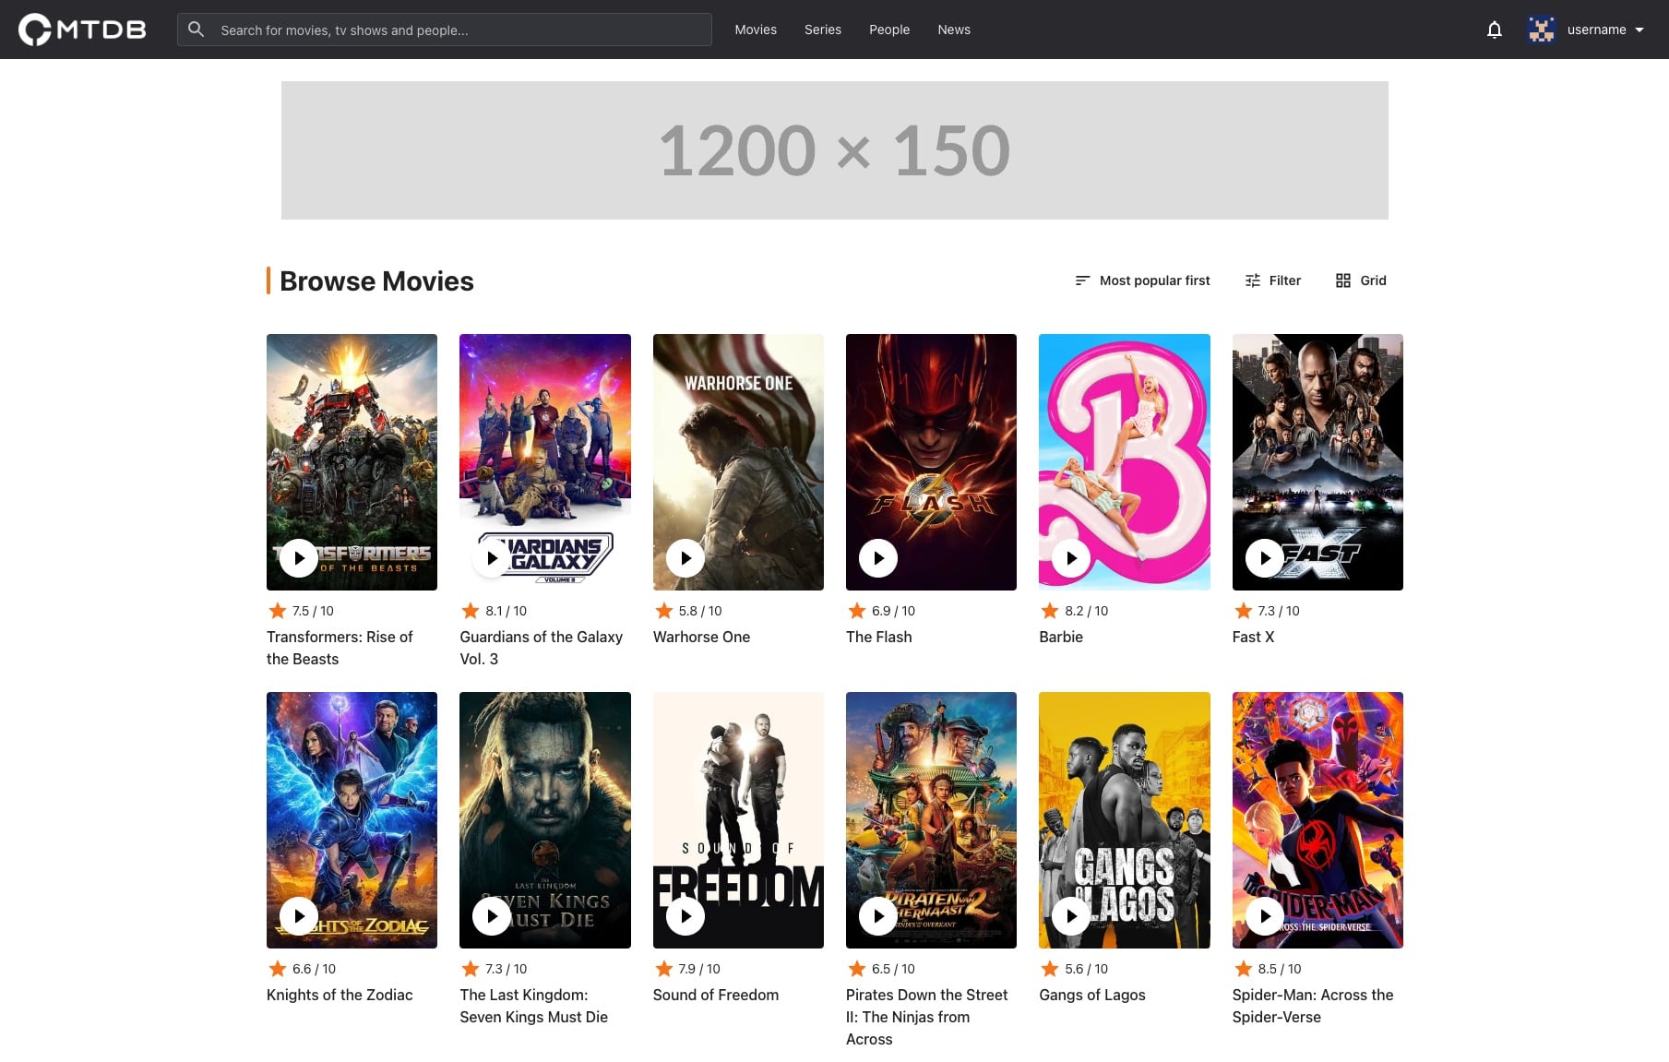Play trailer for Spider-Man: Across the Spider-Verse

pos(1265,916)
